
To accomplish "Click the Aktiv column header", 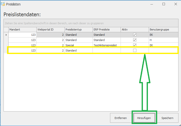I will click(135, 29).
